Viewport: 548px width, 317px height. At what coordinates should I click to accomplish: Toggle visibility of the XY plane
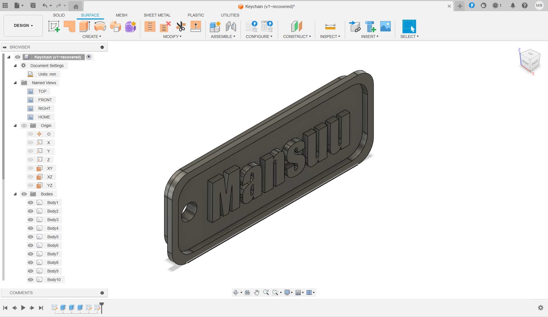pyautogui.click(x=31, y=168)
